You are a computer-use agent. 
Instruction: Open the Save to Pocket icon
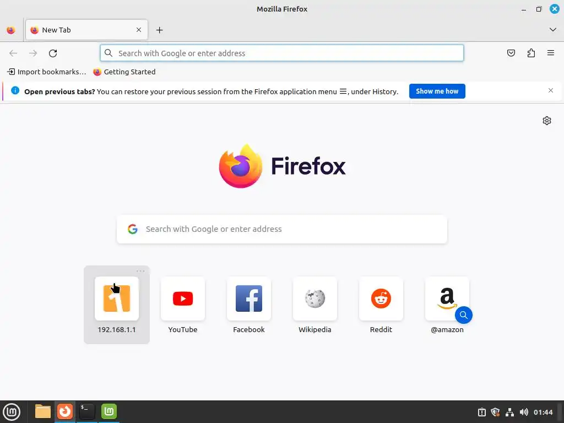coord(511,53)
